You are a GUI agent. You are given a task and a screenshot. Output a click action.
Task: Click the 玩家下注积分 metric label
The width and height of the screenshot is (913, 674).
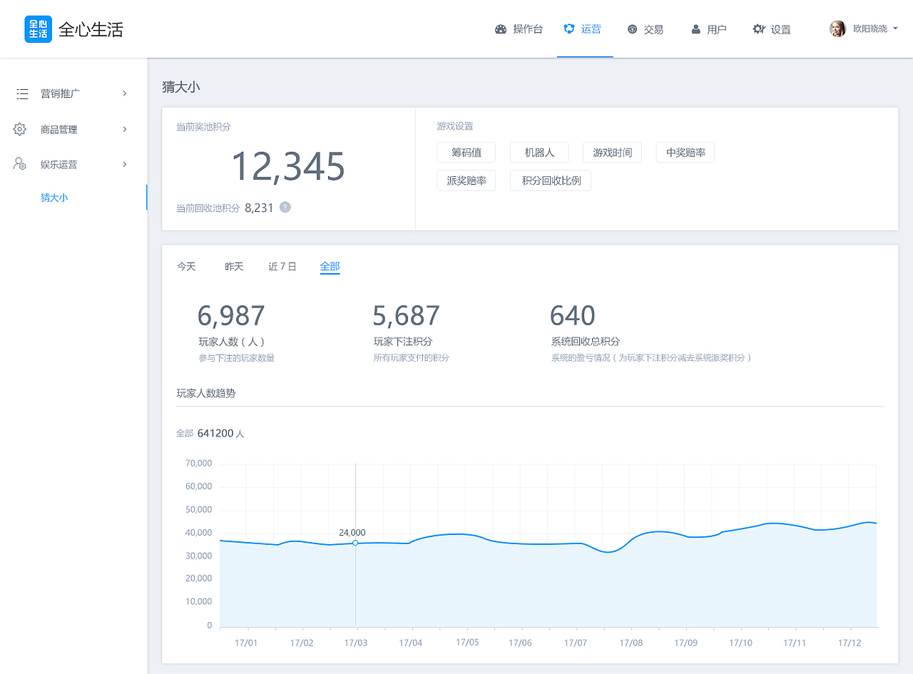click(x=403, y=342)
